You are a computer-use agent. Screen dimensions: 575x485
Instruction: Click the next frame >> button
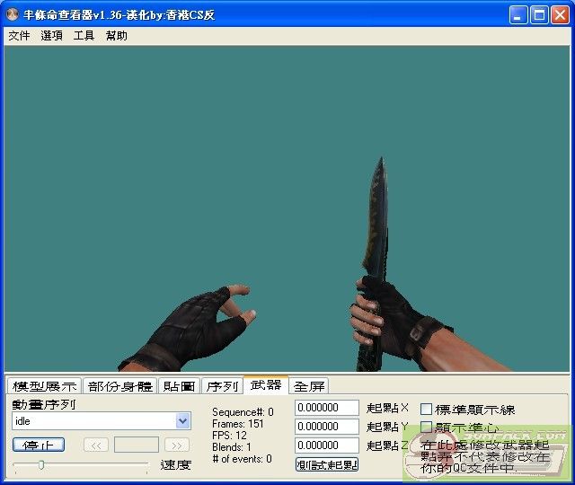point(177,445)
